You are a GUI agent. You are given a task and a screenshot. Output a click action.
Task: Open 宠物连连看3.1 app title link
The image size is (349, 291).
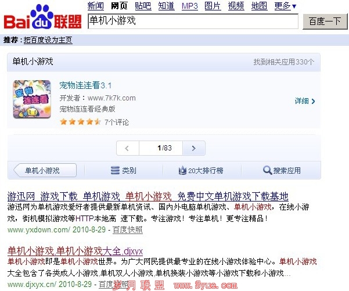(85, 85)
